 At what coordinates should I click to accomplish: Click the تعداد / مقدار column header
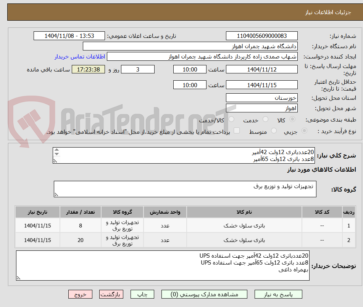[80, 212]
